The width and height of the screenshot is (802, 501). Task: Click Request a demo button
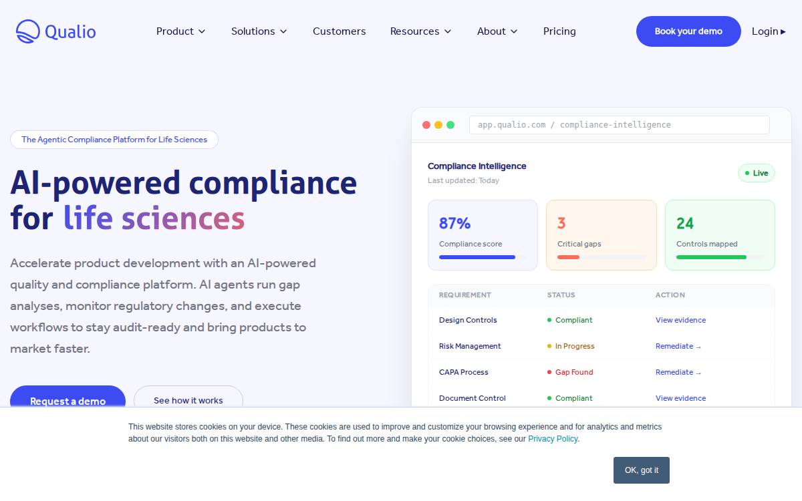68,397
